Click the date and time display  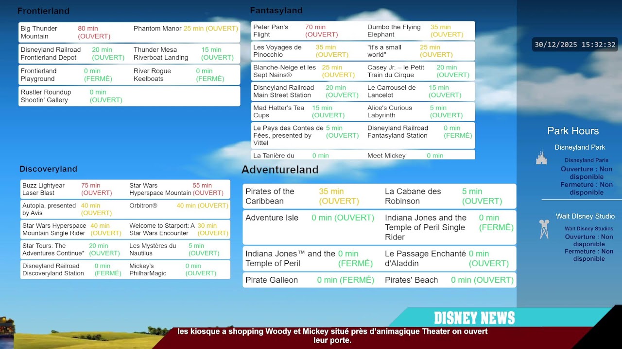click(x=575, y=45)
